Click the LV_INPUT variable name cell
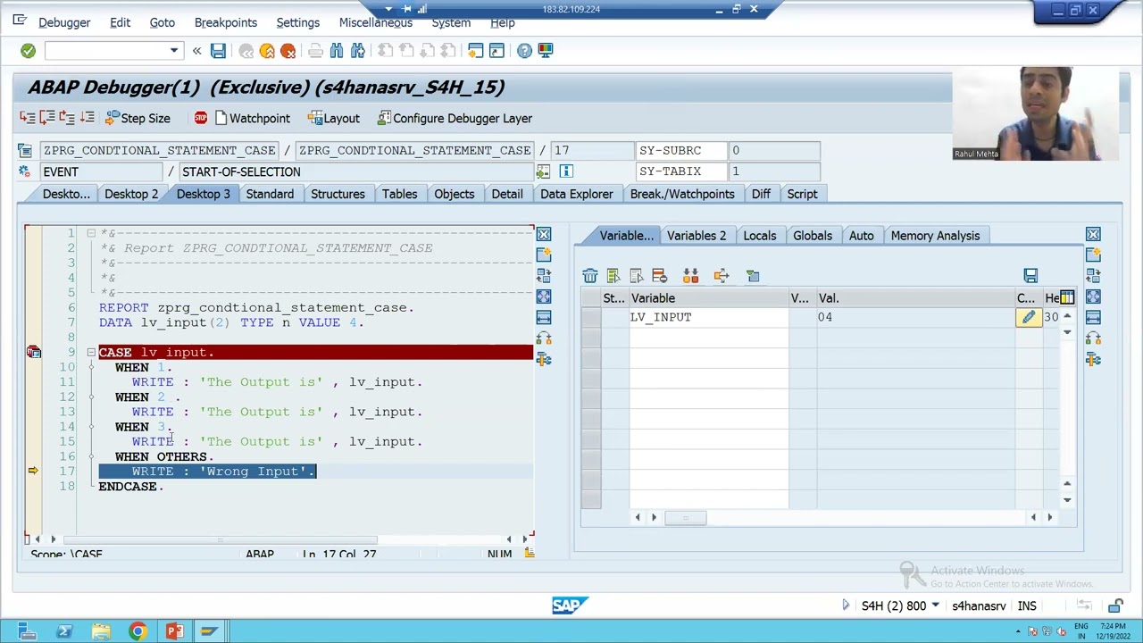The image size is (1143, 643). (x=708, y=317)
